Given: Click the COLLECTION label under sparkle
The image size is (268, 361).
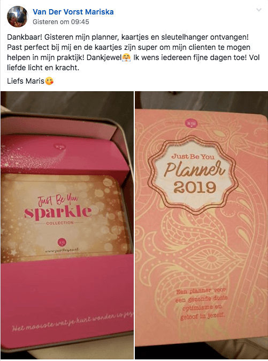Looking at the screenshot, I should click(x=60, y=223).
